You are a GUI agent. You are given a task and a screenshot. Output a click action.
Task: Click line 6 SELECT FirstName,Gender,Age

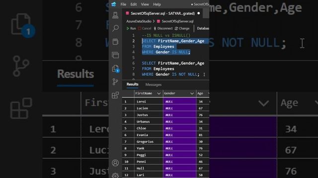173,63
